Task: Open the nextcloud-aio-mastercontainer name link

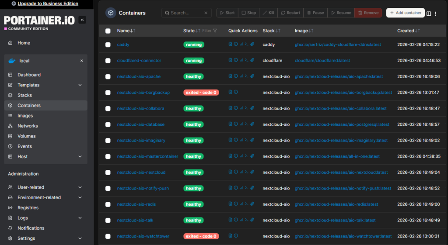Action: click(147, 156)
